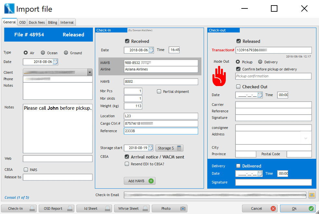Switch to the General tab
The image size is (319, 214).
click(x=9, y=22)
